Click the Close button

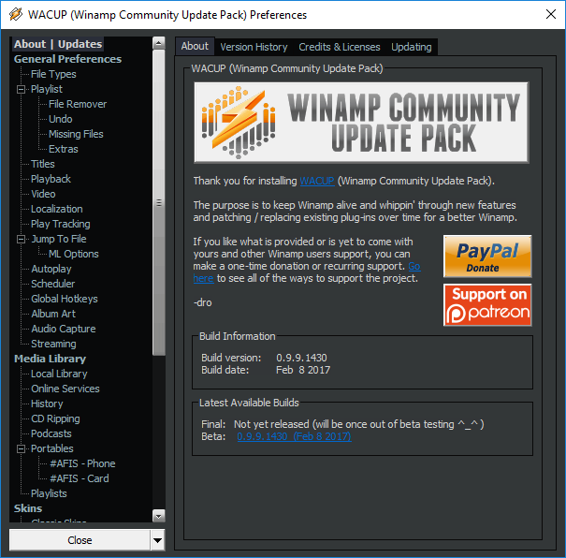pyautogui.click(x=80, y=540)
